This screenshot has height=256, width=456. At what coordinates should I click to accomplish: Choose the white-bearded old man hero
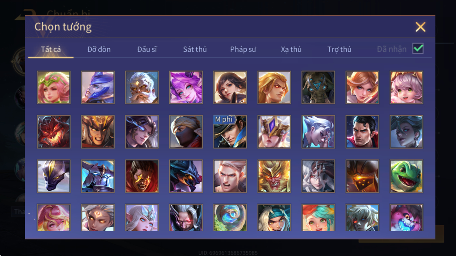pyautogui.click(x=142, y=88)
